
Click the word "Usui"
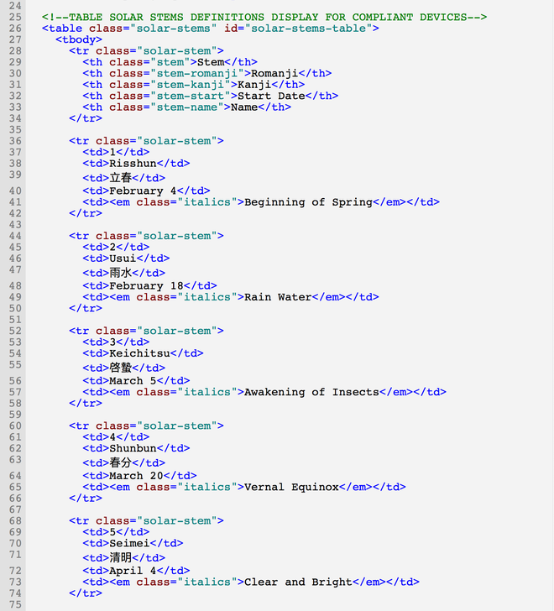pos(123,258)
